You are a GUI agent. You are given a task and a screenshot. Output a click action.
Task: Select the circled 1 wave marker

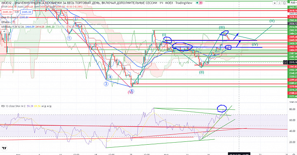pos(69,38)
